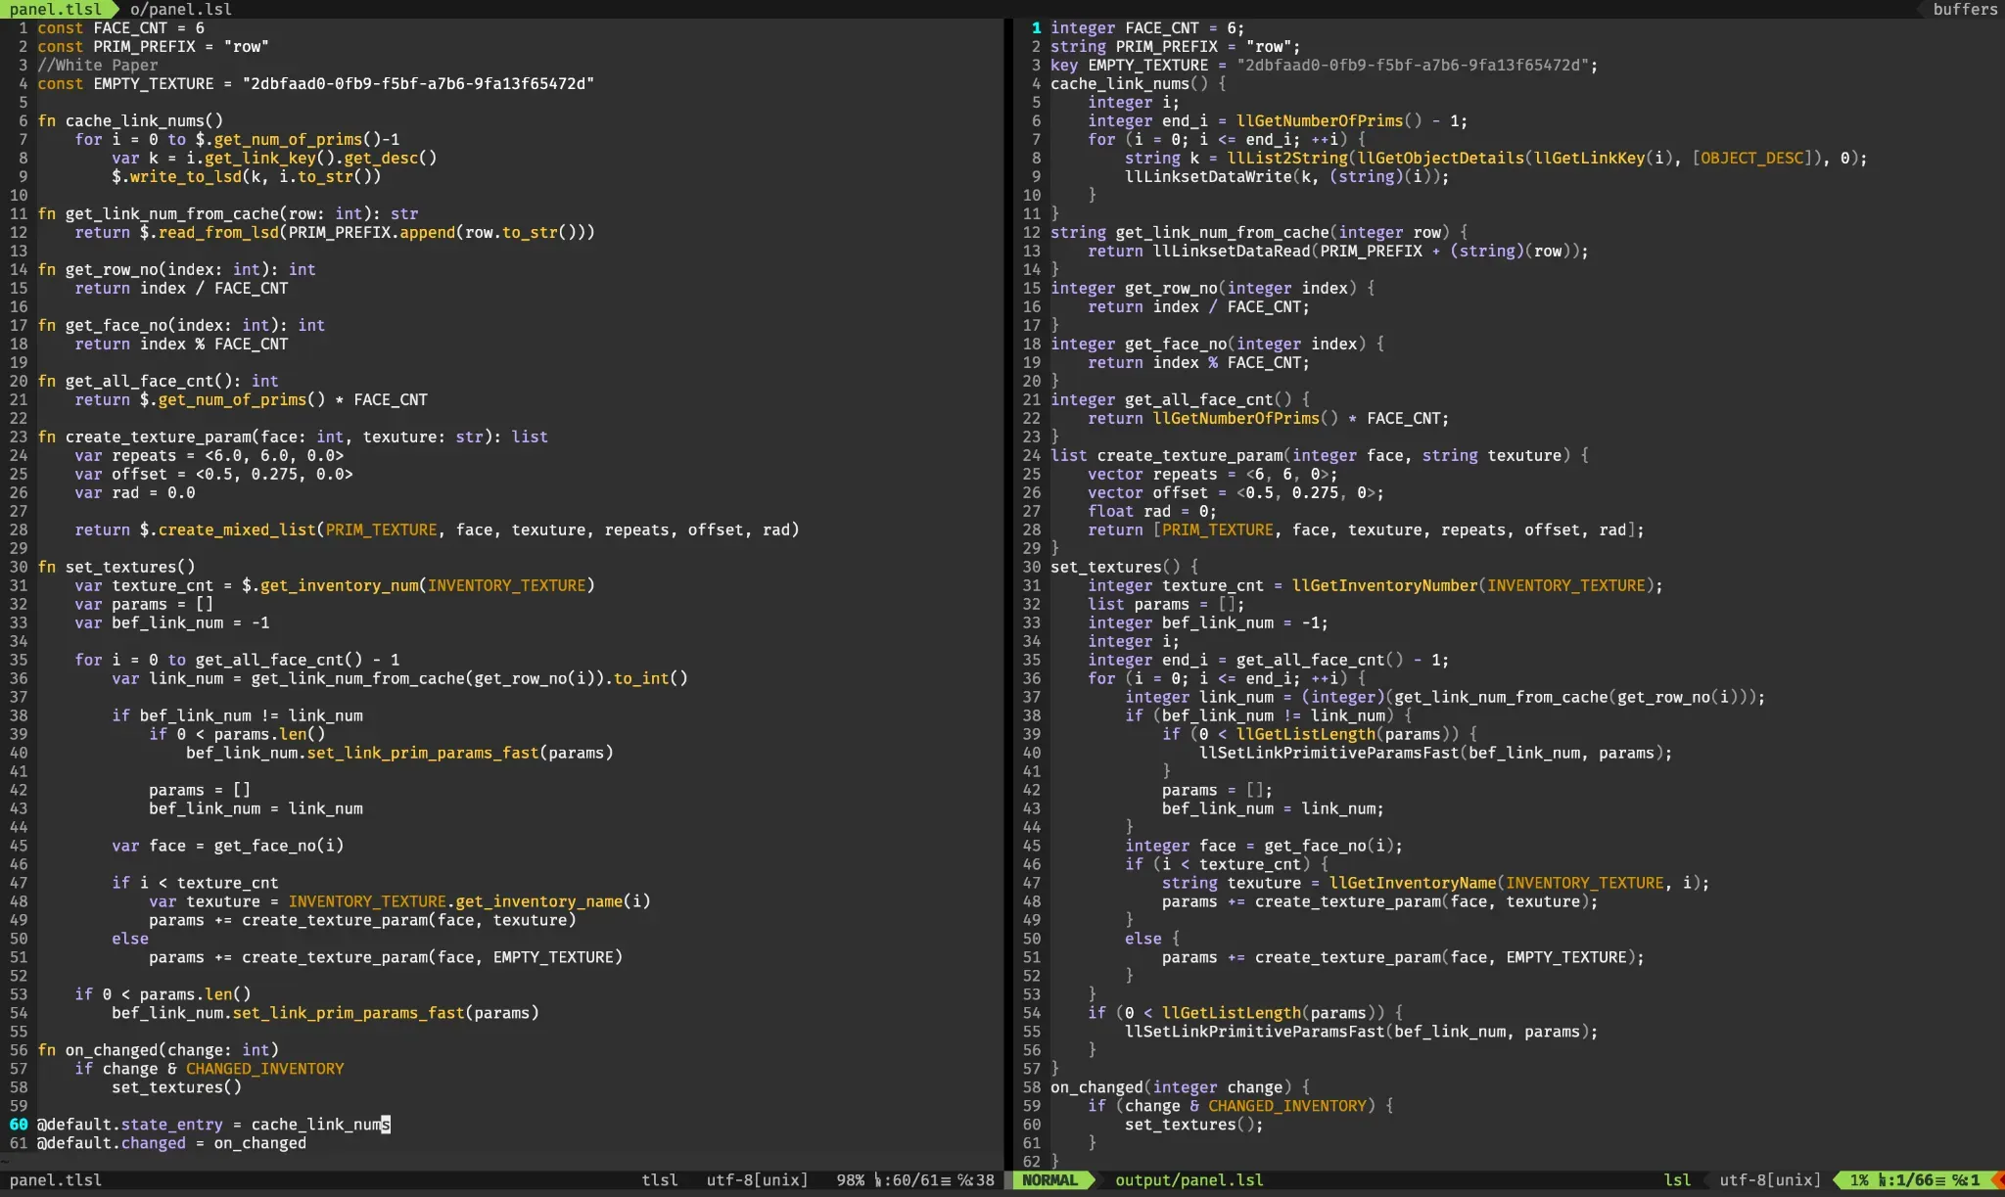
Task: Click the 1/66 line counter in the right status line
Action: pos(1910,1180)
